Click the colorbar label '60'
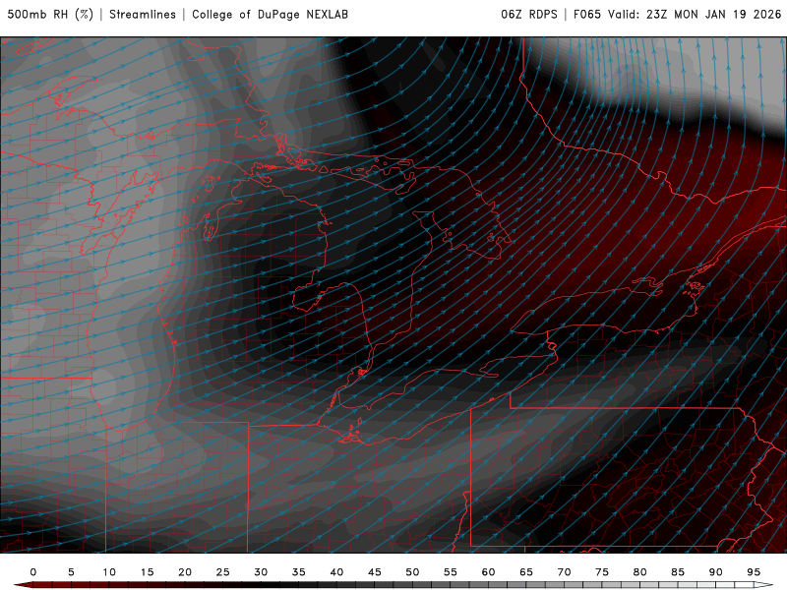 point(488,572)
